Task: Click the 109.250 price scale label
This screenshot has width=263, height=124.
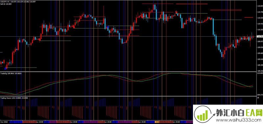Action: pos(260,71)
